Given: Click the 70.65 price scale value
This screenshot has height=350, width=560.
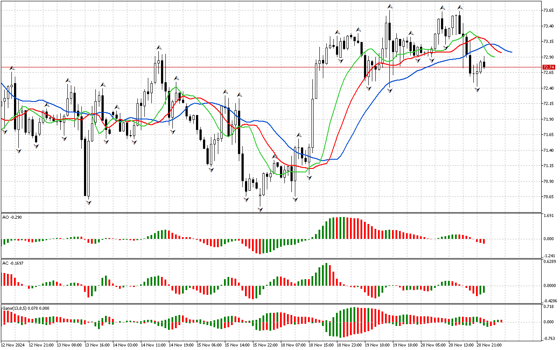Looking at the screenshot, I should click(549, 197).
